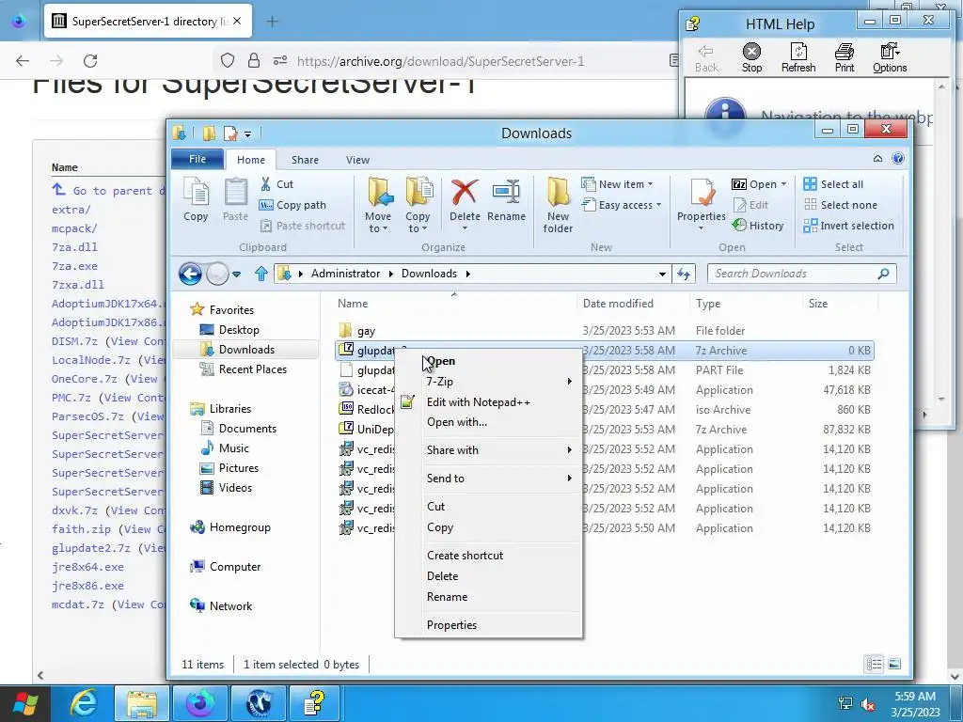
Task: Click the Search Downloads field
Action: click(x=801, y=274)
